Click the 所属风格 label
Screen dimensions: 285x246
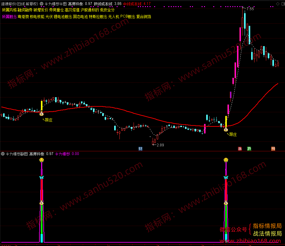(9, 10)
